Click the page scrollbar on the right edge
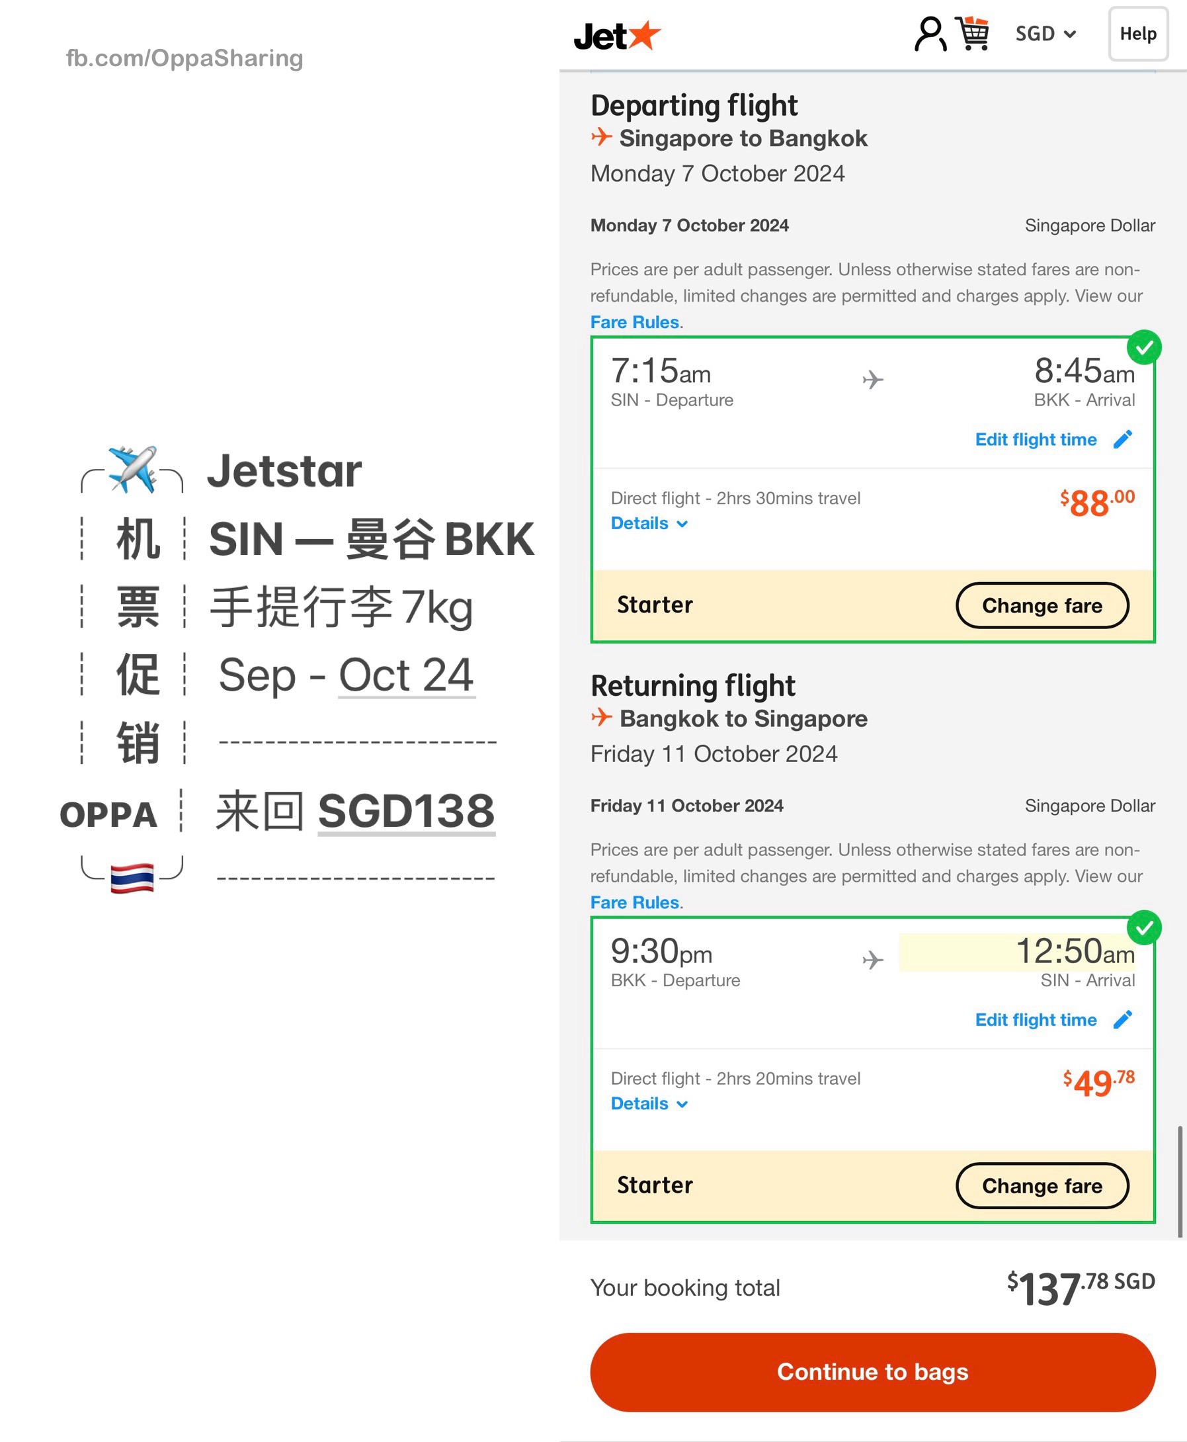 [x=1180, y=1181]
